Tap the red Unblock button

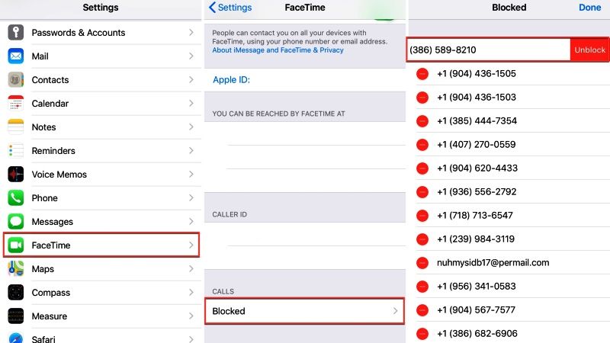pyautogui.click(x=589, y=50)
